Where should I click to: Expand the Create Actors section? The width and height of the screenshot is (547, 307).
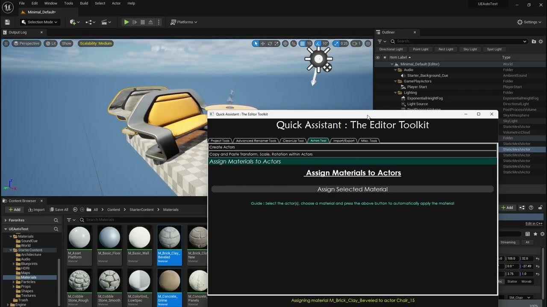(353, 147)
